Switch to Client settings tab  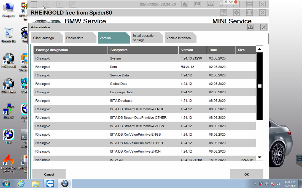47,38
